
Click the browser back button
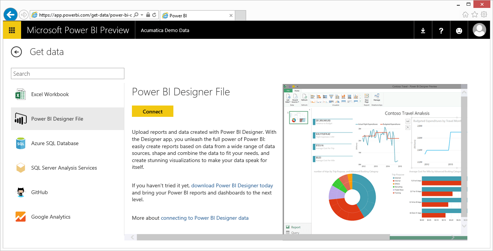coord(11,15)
